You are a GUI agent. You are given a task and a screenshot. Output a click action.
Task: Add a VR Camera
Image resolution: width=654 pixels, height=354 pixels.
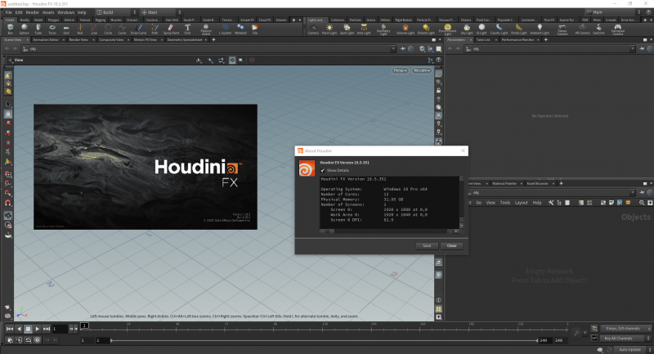pos(582,29)
